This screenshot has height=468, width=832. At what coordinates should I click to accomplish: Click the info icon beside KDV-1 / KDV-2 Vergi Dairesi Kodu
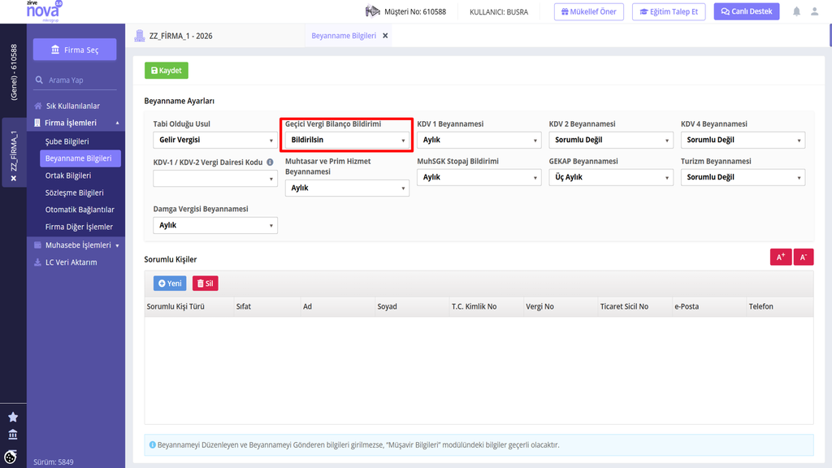point(270,162)
